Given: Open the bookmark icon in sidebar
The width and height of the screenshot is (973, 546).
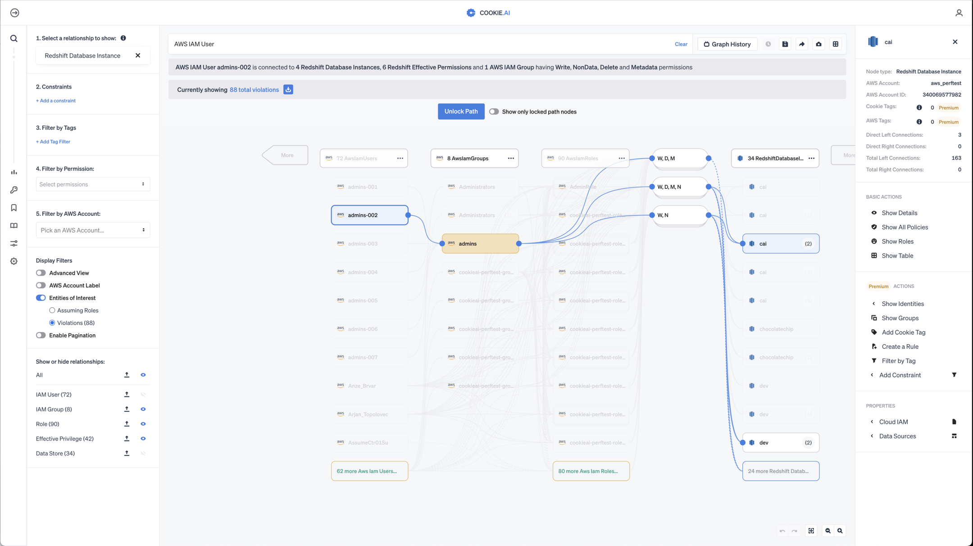Looking at the screenshot, I should [14, 208].
